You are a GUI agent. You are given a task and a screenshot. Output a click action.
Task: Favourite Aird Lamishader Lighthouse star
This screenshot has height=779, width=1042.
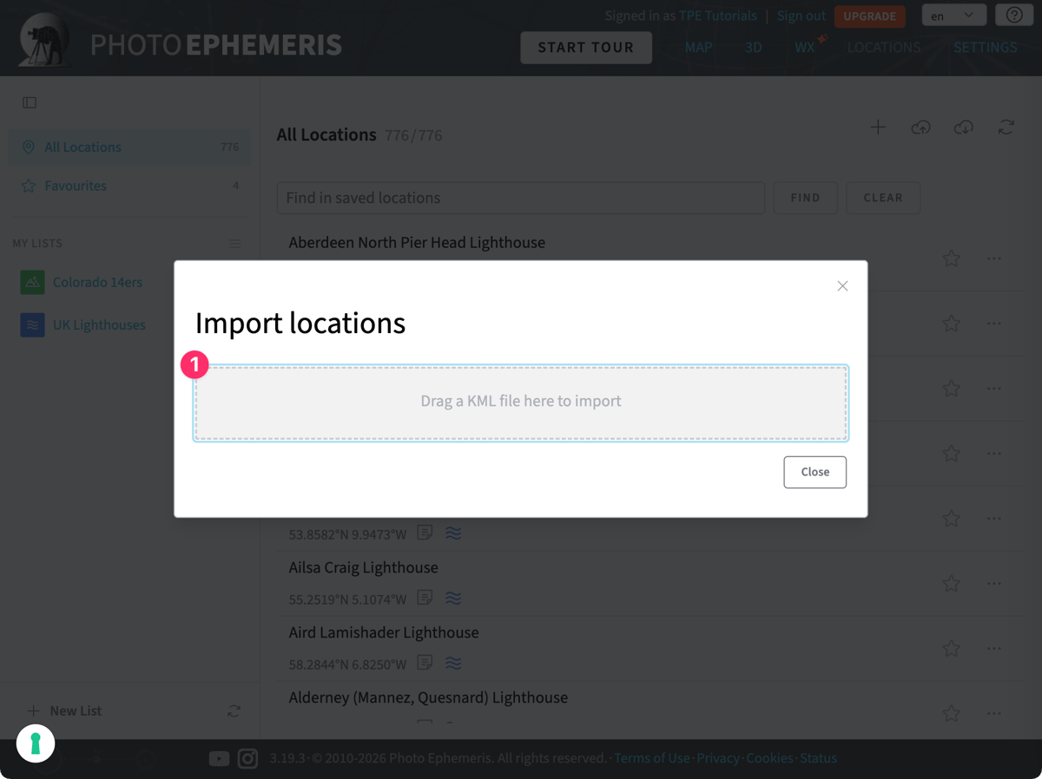coord(952,648)
